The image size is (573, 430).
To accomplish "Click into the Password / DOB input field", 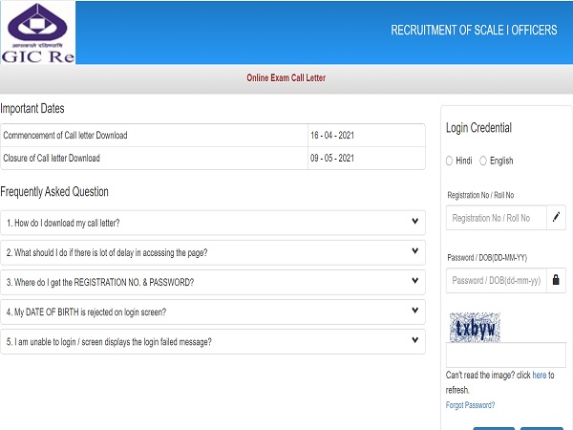I will (x=496, y=280).
